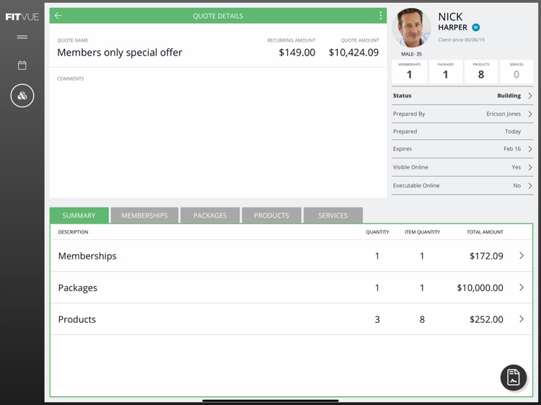Click the Products quantity 3

tap(377, 319)
